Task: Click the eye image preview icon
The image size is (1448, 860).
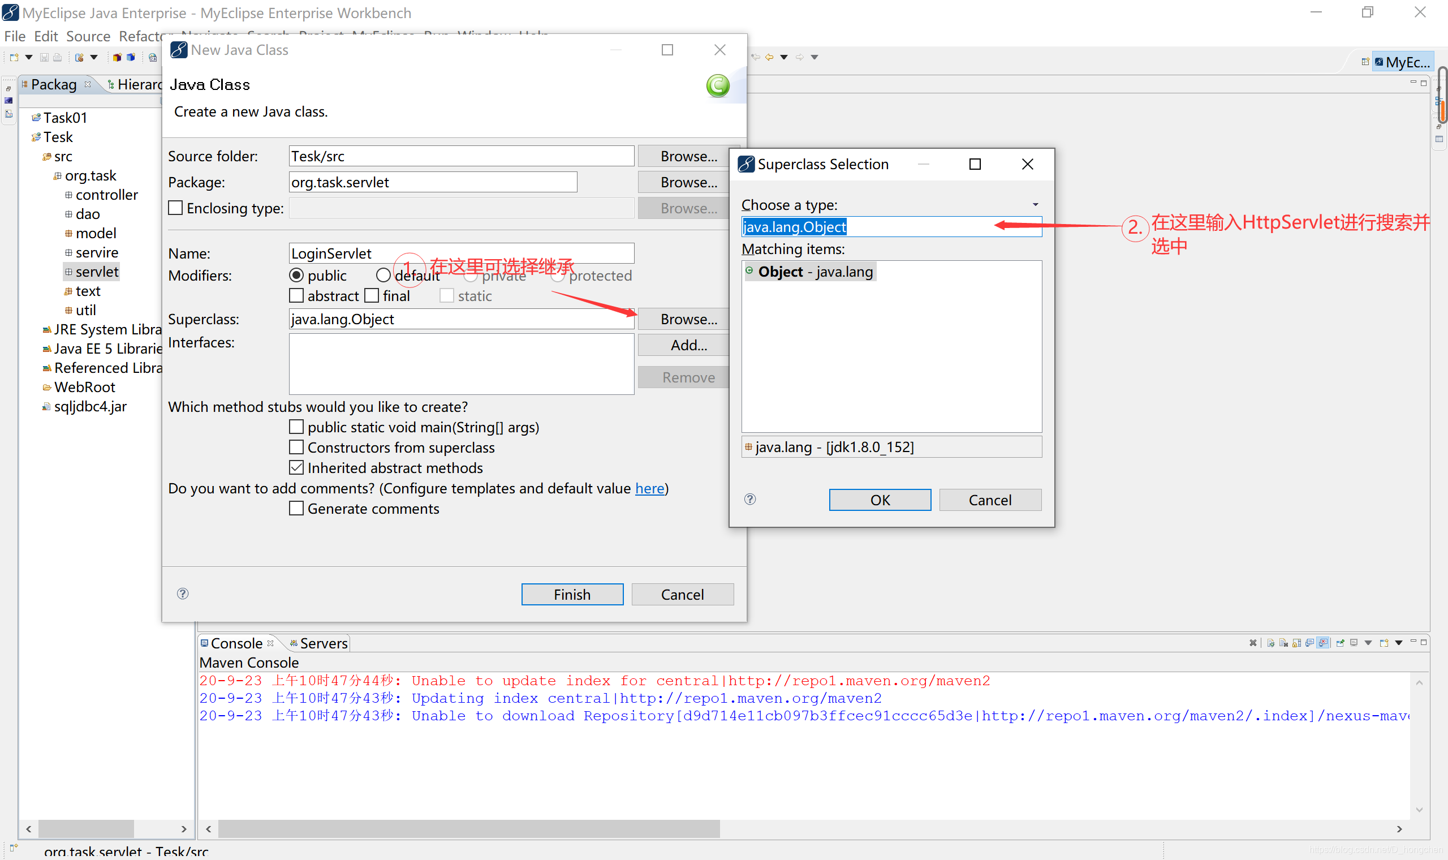Action: [x=8, y=101]
